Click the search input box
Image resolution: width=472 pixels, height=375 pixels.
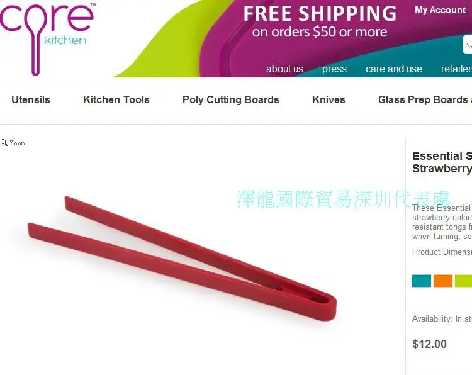click(468, 45)
